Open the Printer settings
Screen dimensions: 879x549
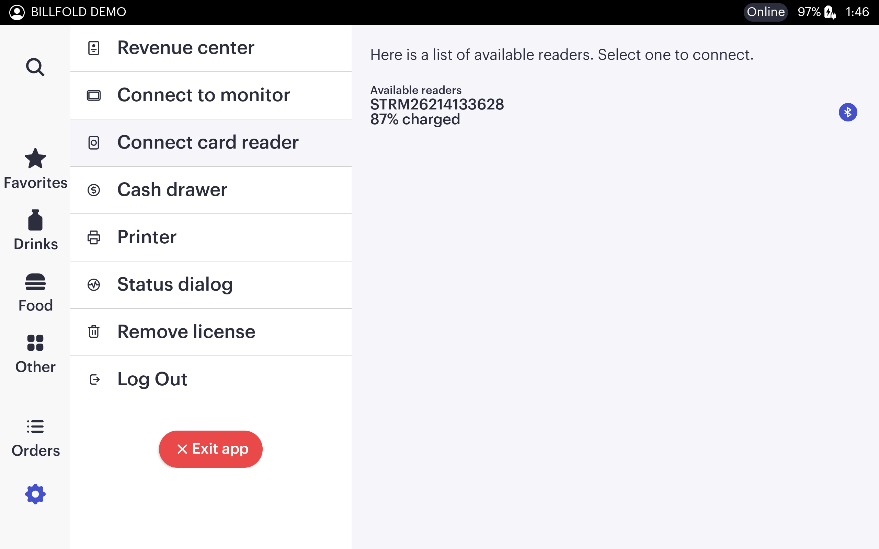click(211, 237)
